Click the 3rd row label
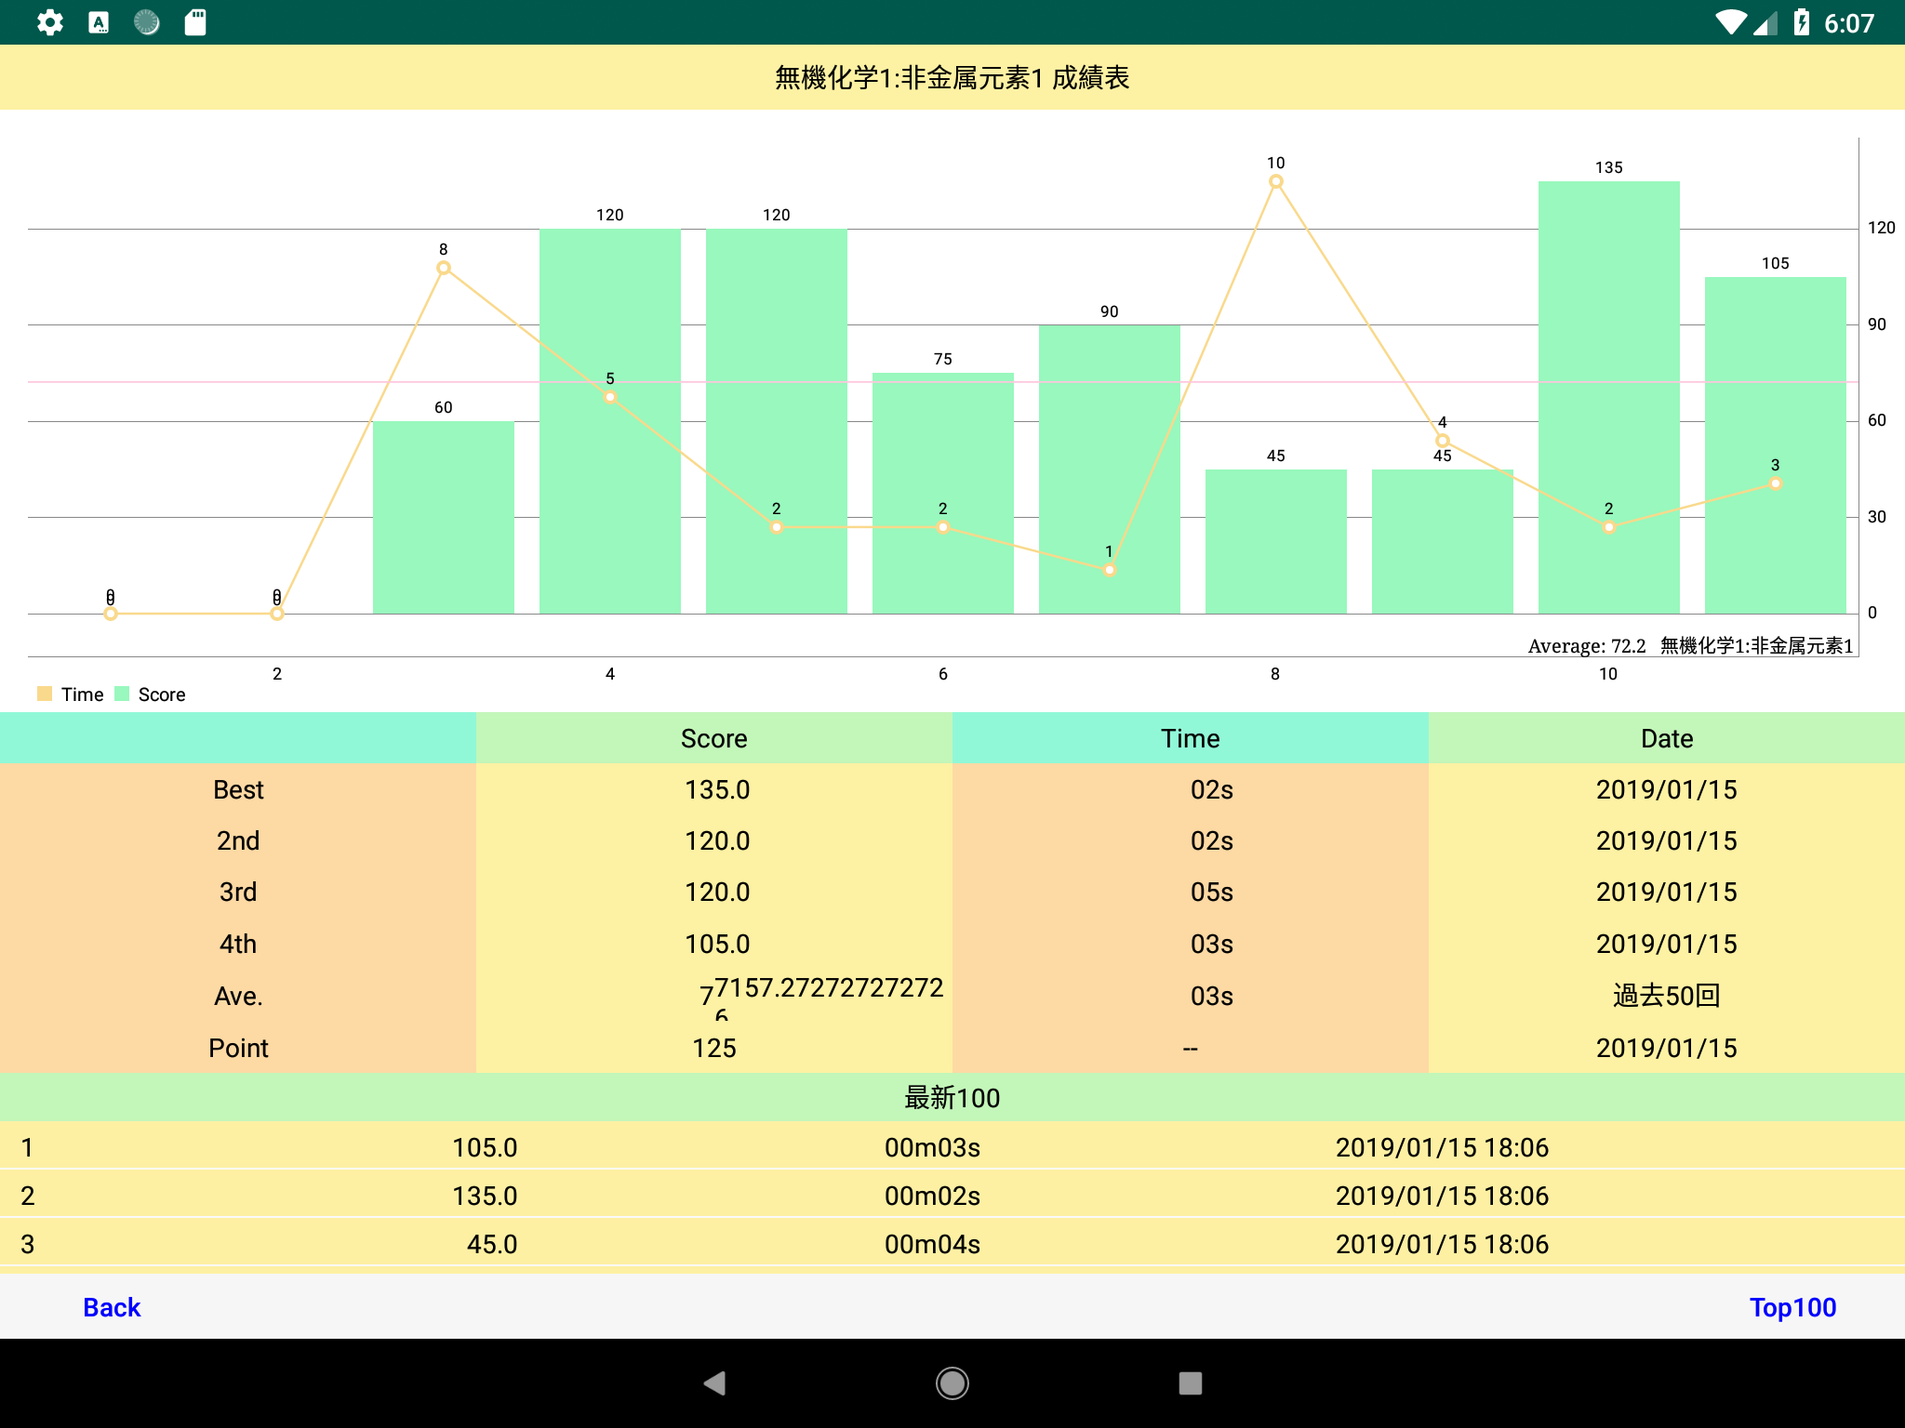1905x1428 pixels. click(238, 892)
